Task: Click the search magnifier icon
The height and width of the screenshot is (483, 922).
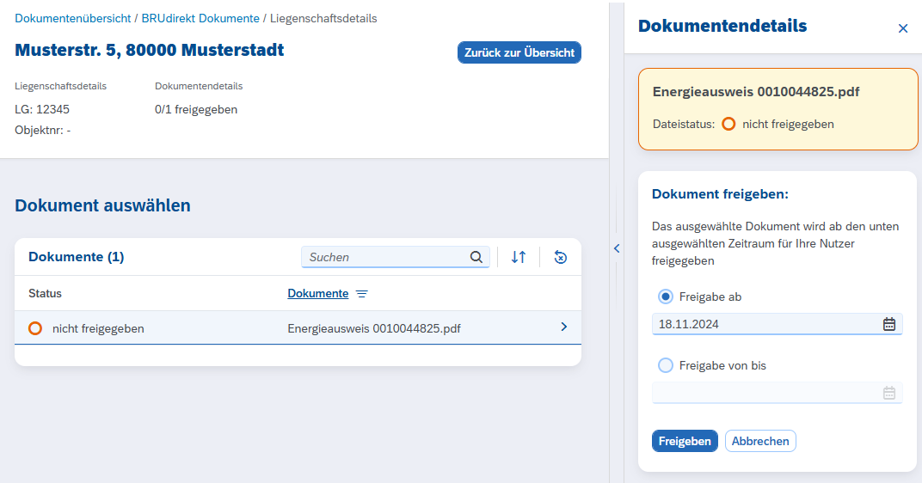Action: pos(476,257)
